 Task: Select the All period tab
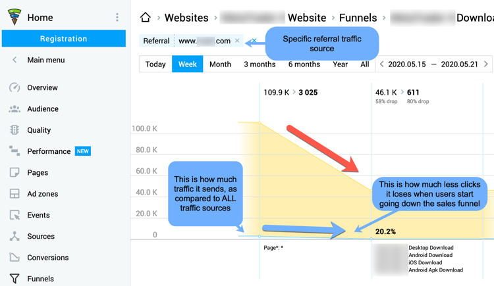pyautogui.click(x=365, y=64)
